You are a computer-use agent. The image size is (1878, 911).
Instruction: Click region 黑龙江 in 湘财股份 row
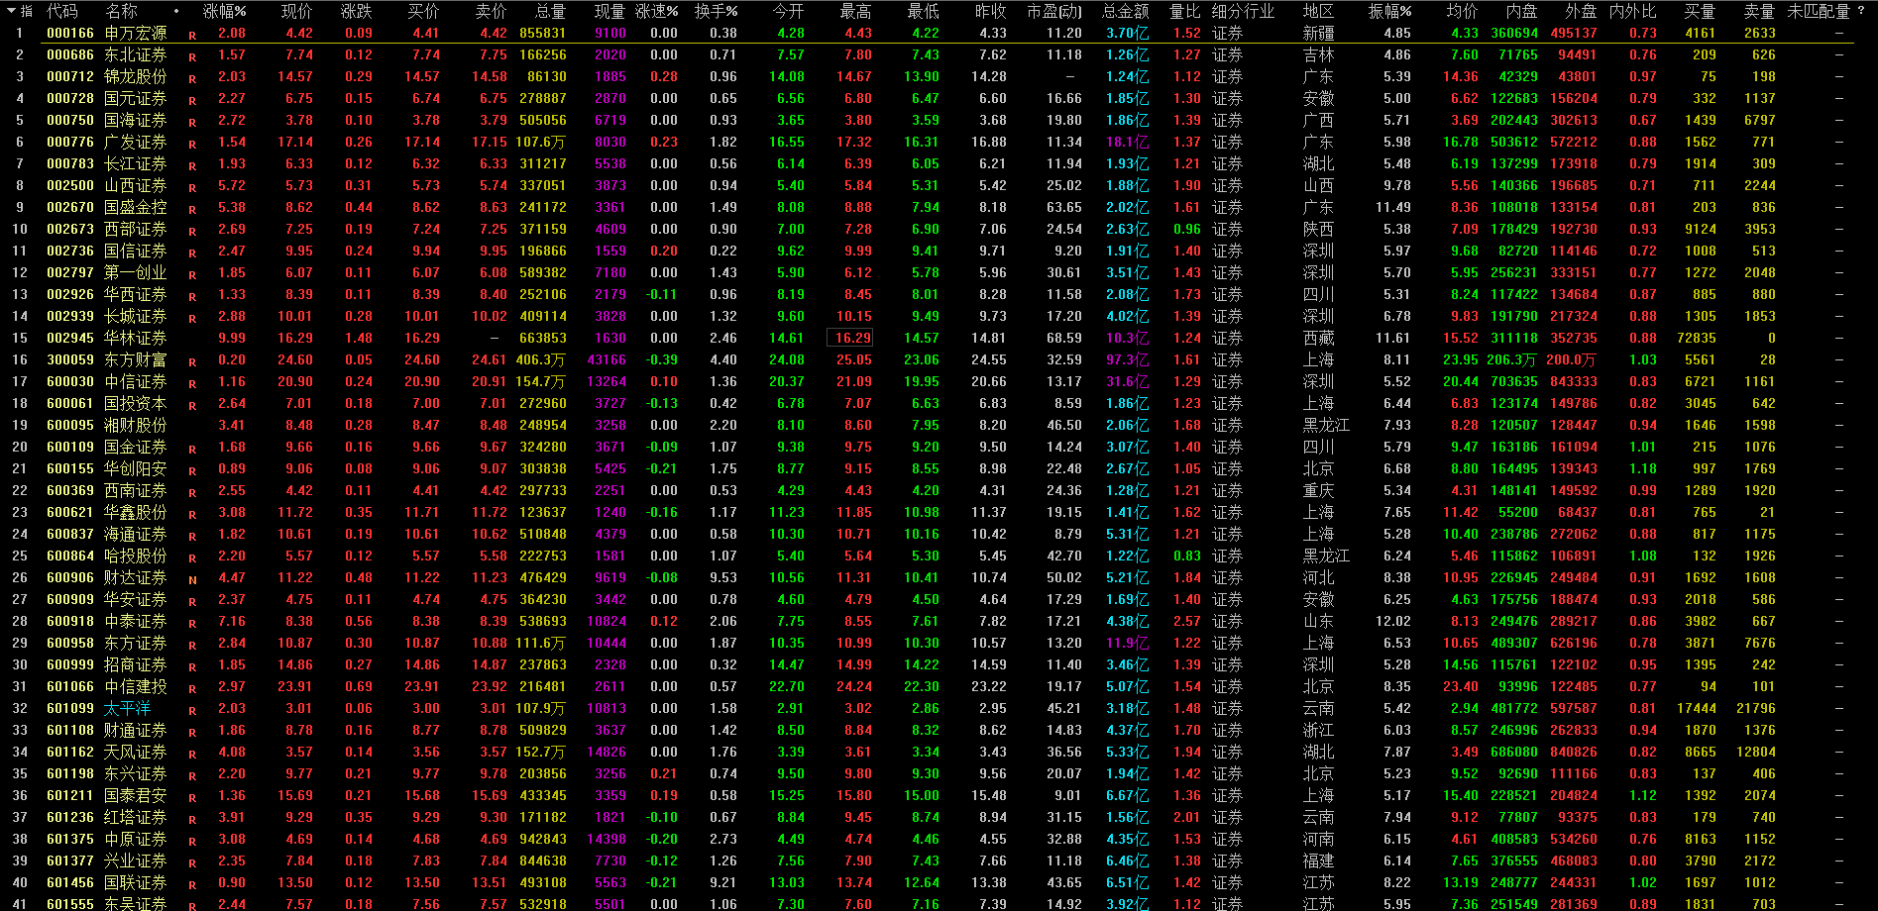(1327, 425)
